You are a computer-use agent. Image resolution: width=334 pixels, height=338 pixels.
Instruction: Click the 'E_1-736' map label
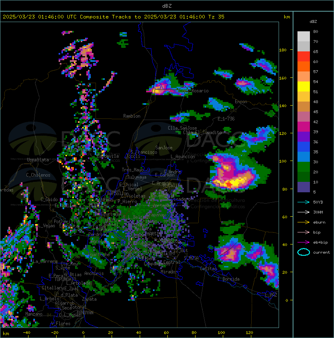[226, 119]
